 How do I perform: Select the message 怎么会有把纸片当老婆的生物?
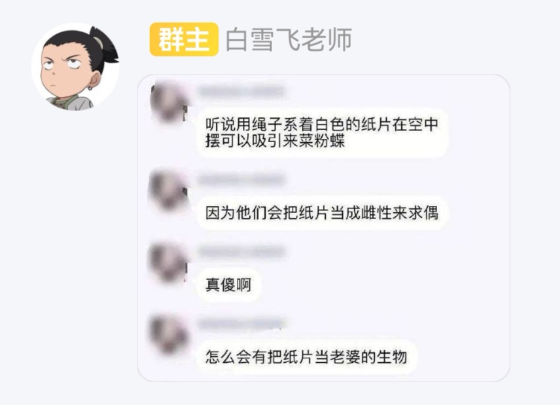click(x=306, y=357)
